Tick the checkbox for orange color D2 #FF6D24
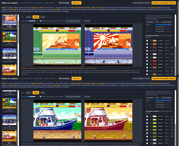 [x=147, y=44]
